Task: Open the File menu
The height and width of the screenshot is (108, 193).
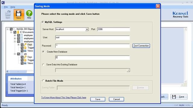Action: pyautogui.click(x=6, y=7)
